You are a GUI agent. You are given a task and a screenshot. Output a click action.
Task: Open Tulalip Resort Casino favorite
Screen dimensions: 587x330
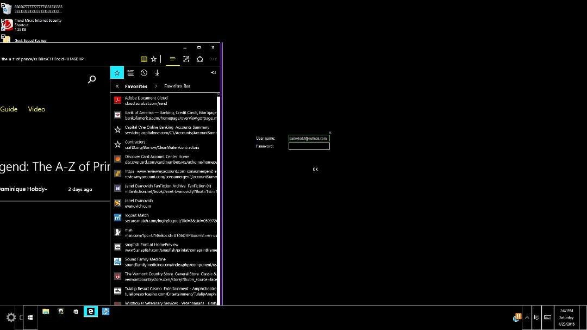coord(164,291)
